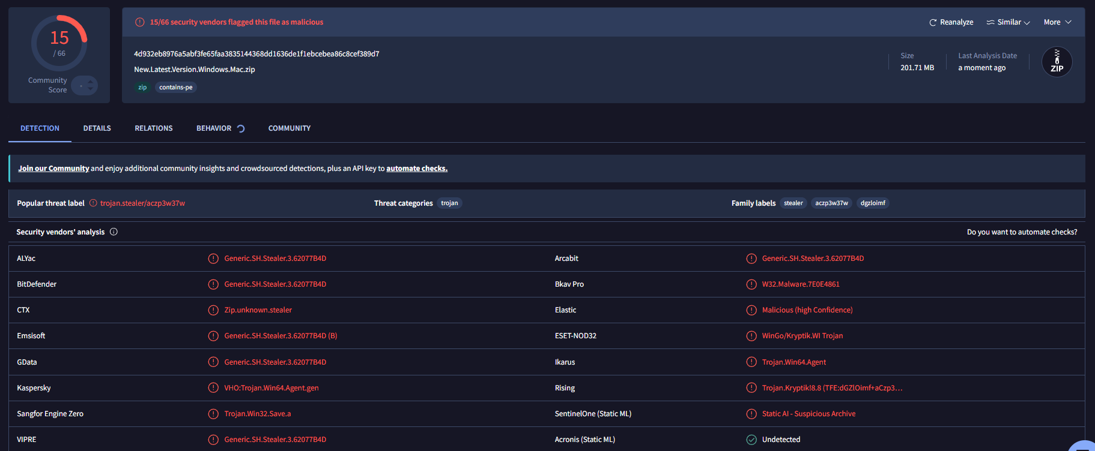Screen dimensions: 1095x451
Task: Click the alert icon in the BitDefender row
Action: click(213, 284)
